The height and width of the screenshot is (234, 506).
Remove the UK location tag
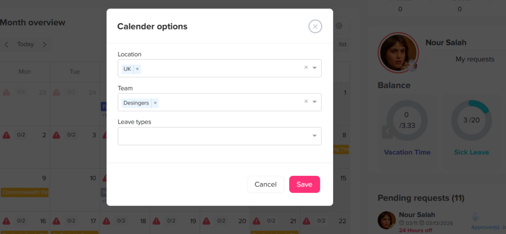(x=137, y=69)
